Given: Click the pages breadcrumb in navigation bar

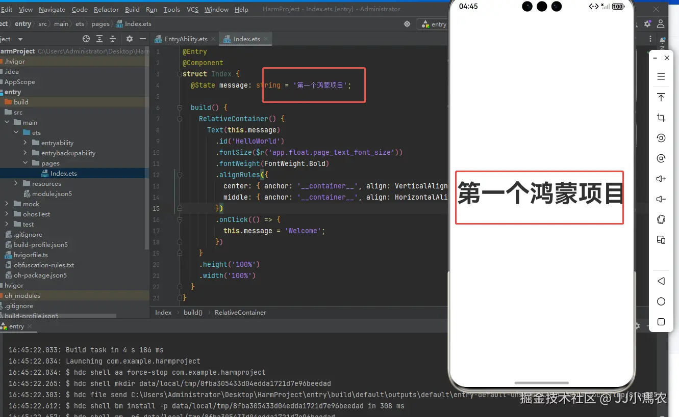Looking at the screenshot, I should tap(100, 24).
